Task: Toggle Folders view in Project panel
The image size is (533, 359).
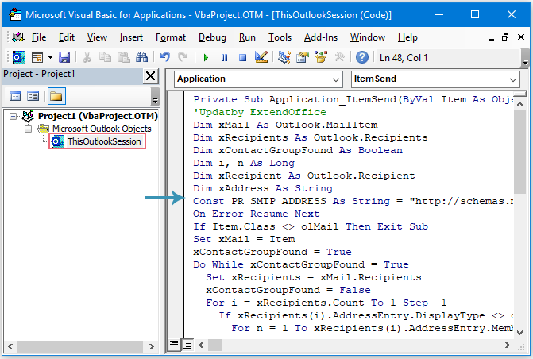Action: (x=56, y=96)
